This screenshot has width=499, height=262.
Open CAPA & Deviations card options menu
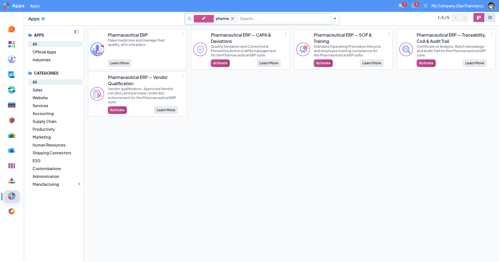coord(286,34)
